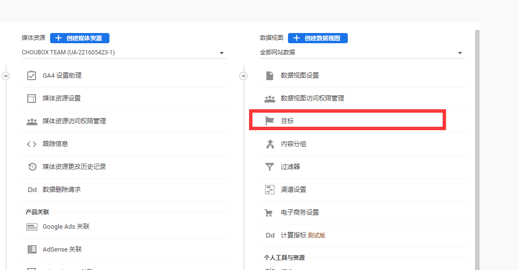Image resolution: width=519 pixels, height=270 pixels.
Task: Click the 媒体资源设置 layout icon
Action: point(32,99)
